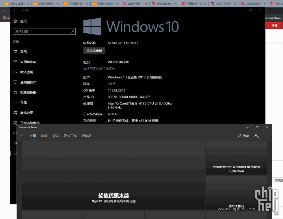Open the 促销品 tab in Microsoft Store

(x=86, y=136)
